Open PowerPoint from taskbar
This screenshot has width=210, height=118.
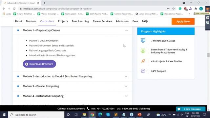tap(139, 115)
